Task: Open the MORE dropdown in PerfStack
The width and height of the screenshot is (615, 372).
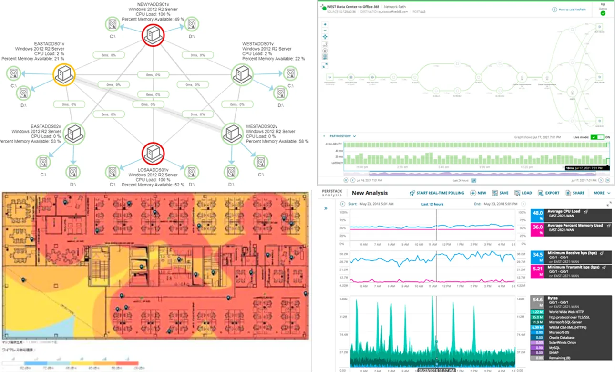Action: click(x=602, y=193)
